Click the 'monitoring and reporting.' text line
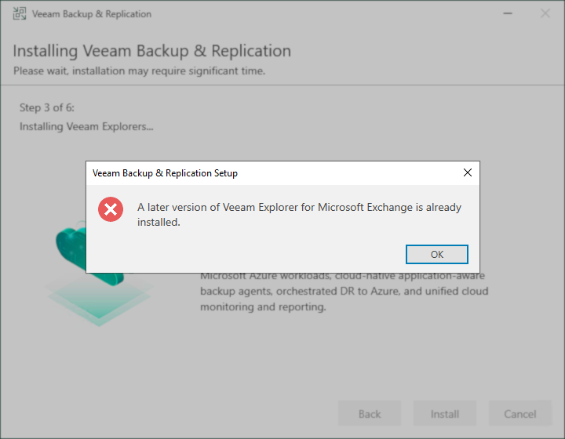 coord(263,307)
